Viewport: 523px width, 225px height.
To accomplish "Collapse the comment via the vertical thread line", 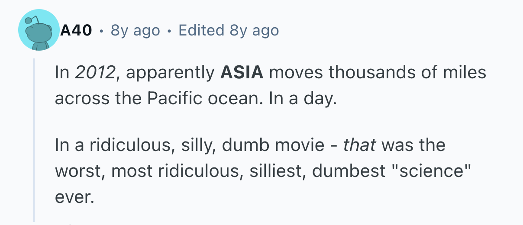I will pos(34,138).
